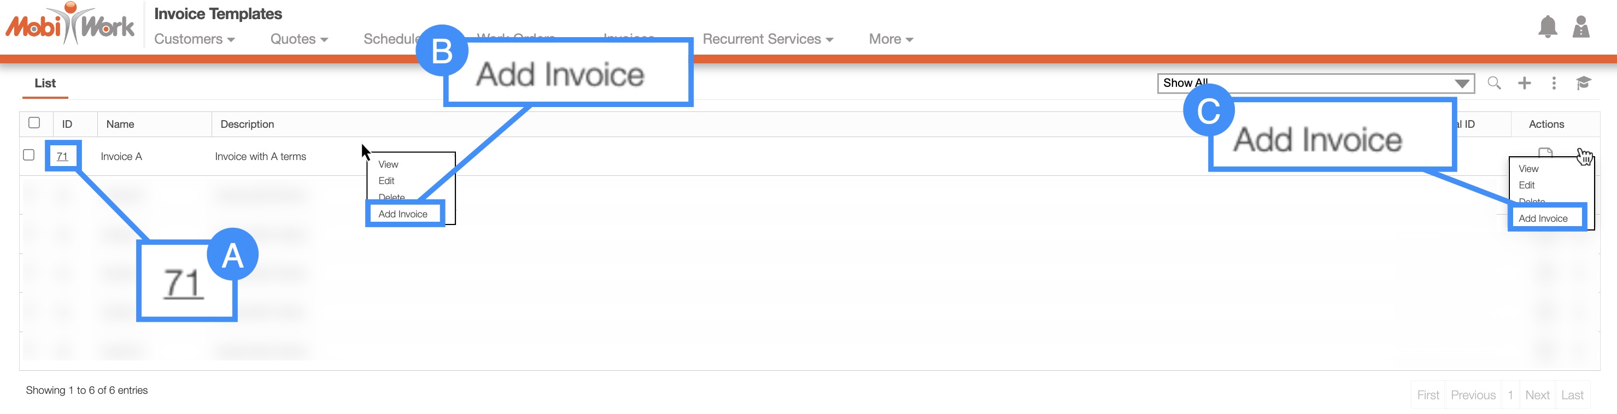Click the document icon in Actions column

1545,151
